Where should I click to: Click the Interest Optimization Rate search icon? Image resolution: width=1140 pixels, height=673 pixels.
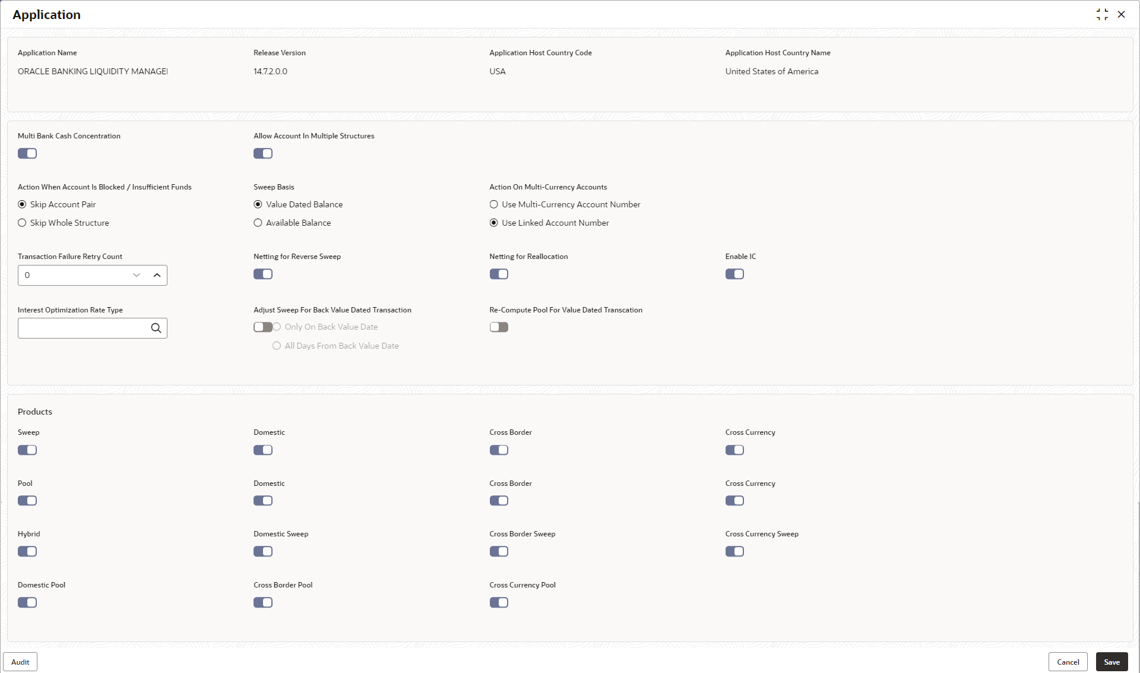click(156, 328)
